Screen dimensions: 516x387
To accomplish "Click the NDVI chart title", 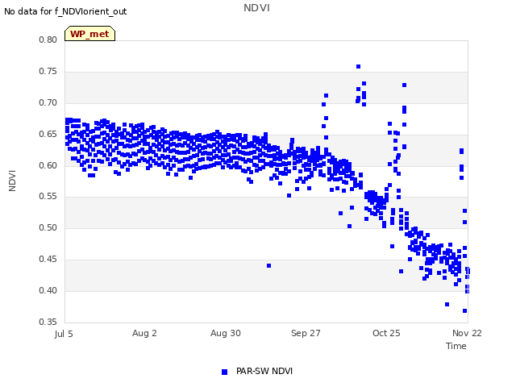I will [x=256, y=8].
